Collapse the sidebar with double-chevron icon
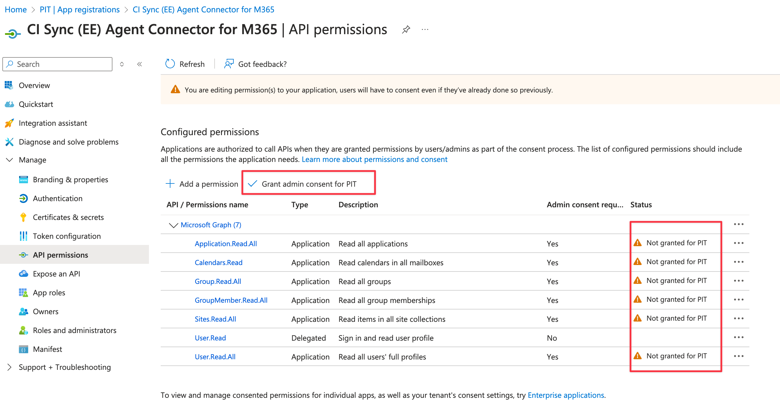780x414 pixels. 140,64
